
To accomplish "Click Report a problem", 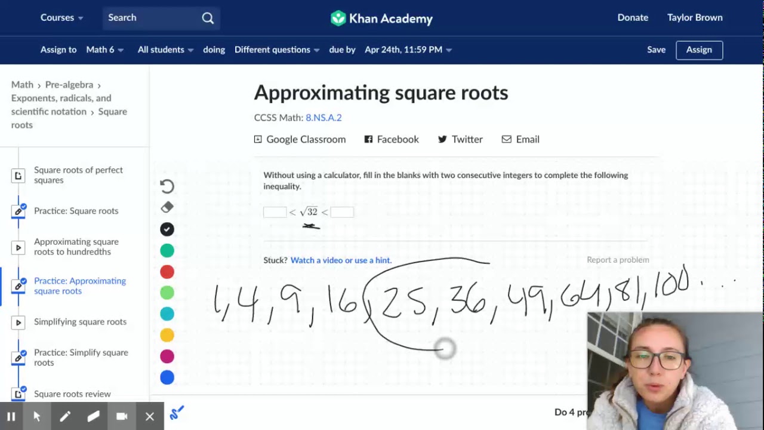I will [618, 260].
